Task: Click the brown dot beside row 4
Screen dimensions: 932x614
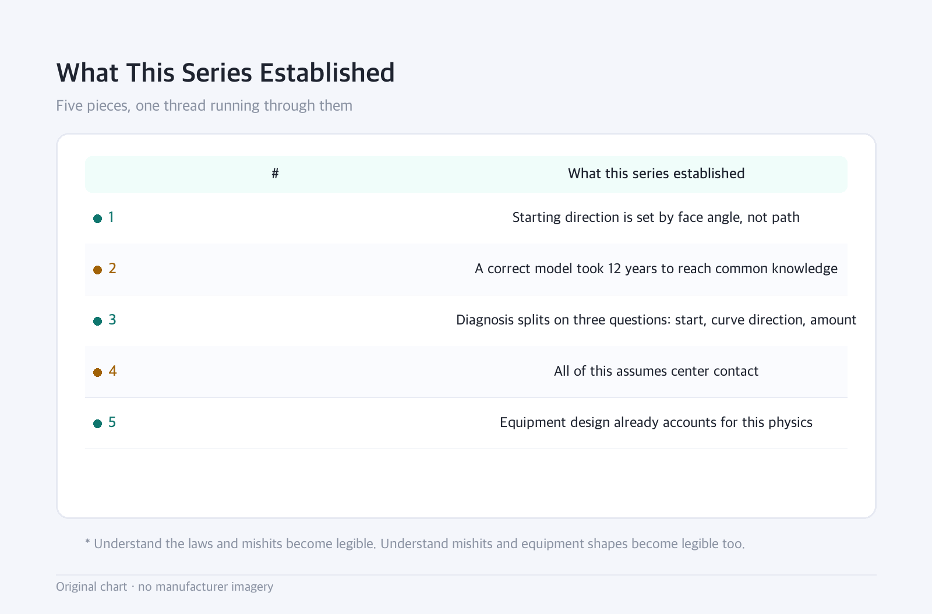Action: [98, 373]
